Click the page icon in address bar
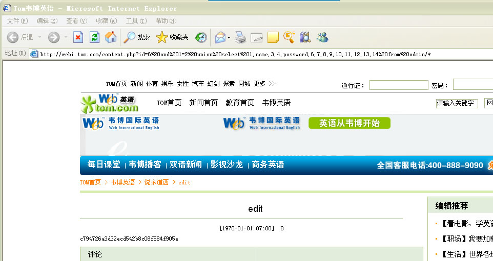The width and height of the screenshot is (493, 261). click(x=34, y=54)
